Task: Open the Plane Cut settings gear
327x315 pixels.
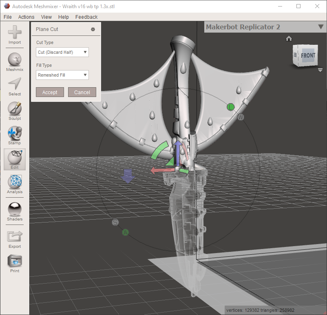Action: click(x=93, y=29)
